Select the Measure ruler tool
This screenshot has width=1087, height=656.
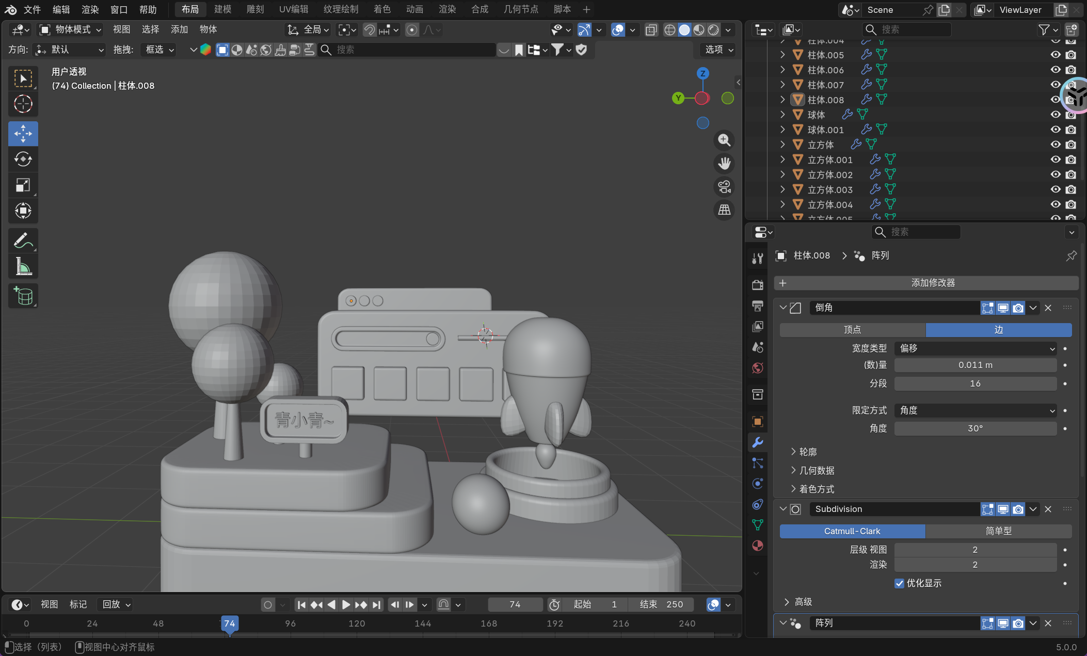23,267
